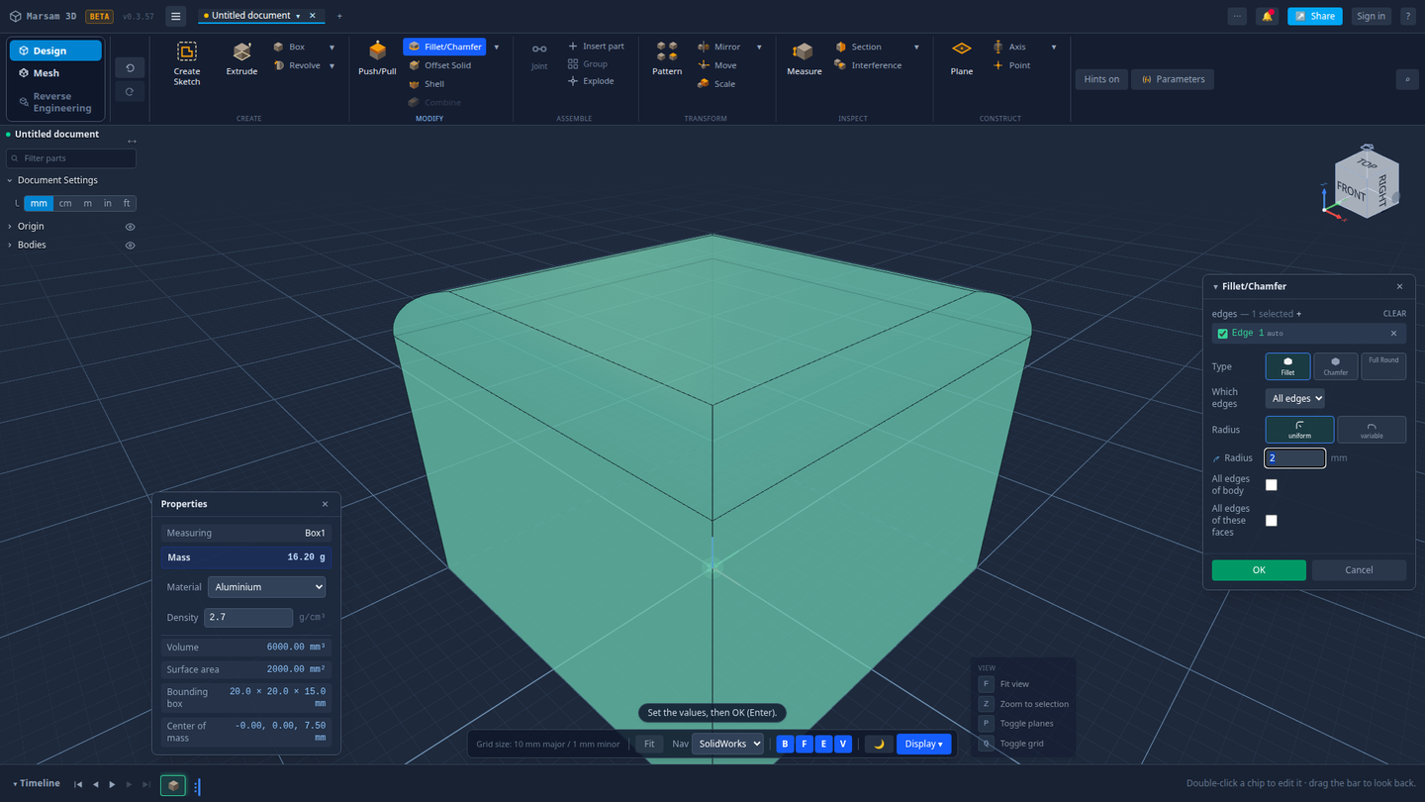Uncheck the Edge 1 selection checkbox
The height and width of the screenshot is (802, 1425).
[1222, 334]
